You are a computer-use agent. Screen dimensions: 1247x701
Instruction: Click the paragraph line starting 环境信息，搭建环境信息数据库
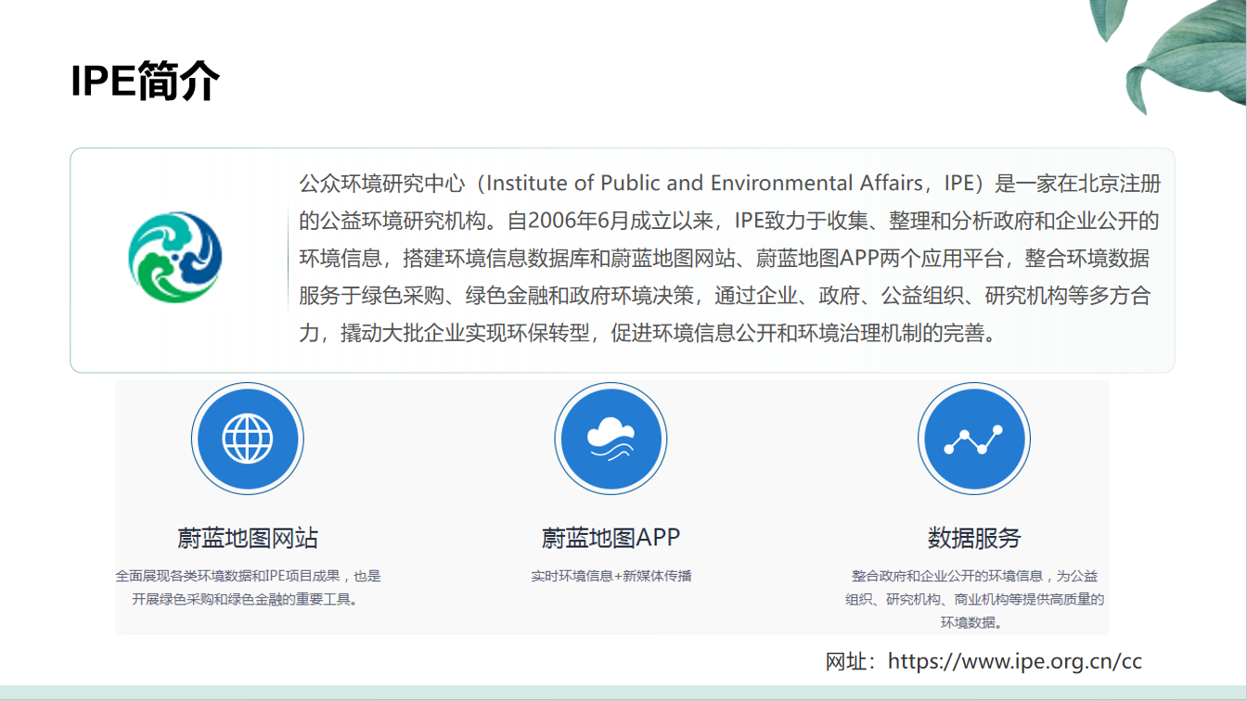click(724, 258)
